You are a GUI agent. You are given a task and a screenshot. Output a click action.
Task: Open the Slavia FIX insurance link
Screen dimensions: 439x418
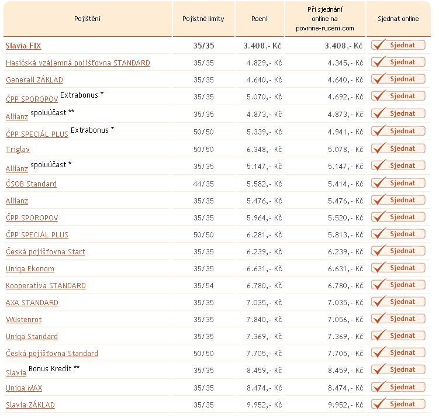23,46
